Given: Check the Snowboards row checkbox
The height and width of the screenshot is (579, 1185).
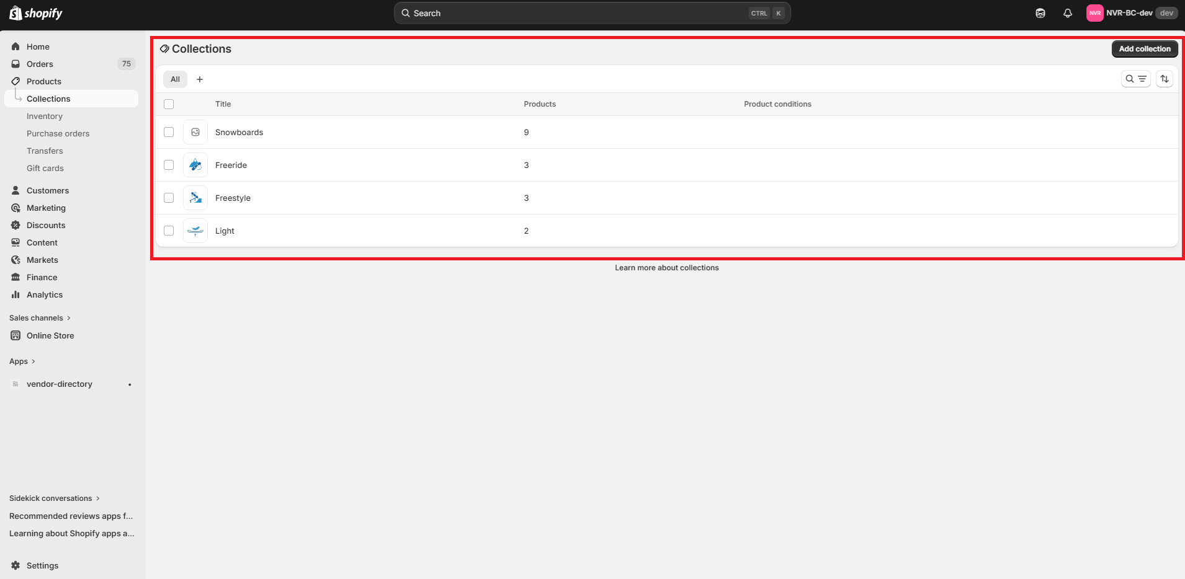Looking at the screenshot, I should tap(169, 132).
